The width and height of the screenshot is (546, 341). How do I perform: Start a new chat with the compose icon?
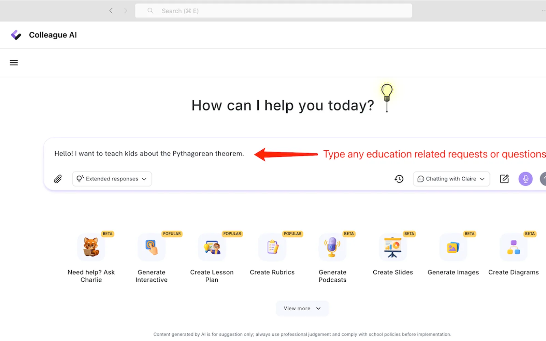(504, 179)
